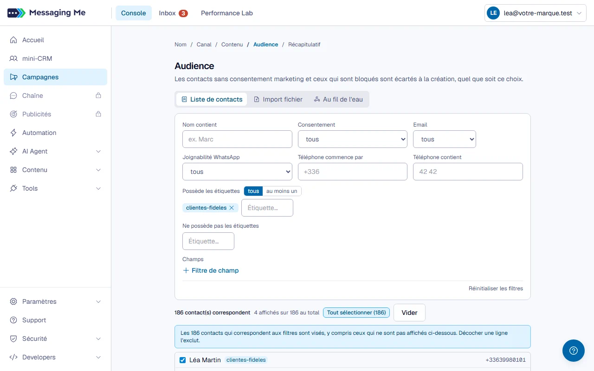Click the Sécurité shield icon

click(13, 339)
